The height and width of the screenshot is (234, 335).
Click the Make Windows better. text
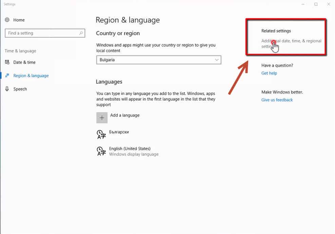point(282,92)
